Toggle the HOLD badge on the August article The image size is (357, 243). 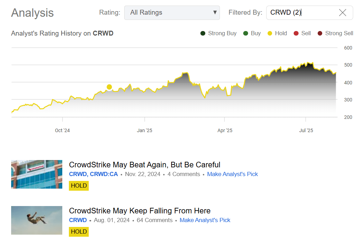(79, 231)
